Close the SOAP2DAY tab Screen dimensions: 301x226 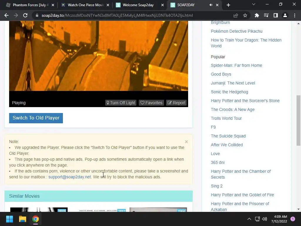(217, 5)
